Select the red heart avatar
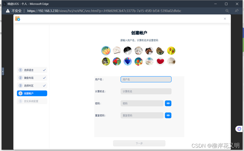This screenshot has height=151, width=244. 160,61
